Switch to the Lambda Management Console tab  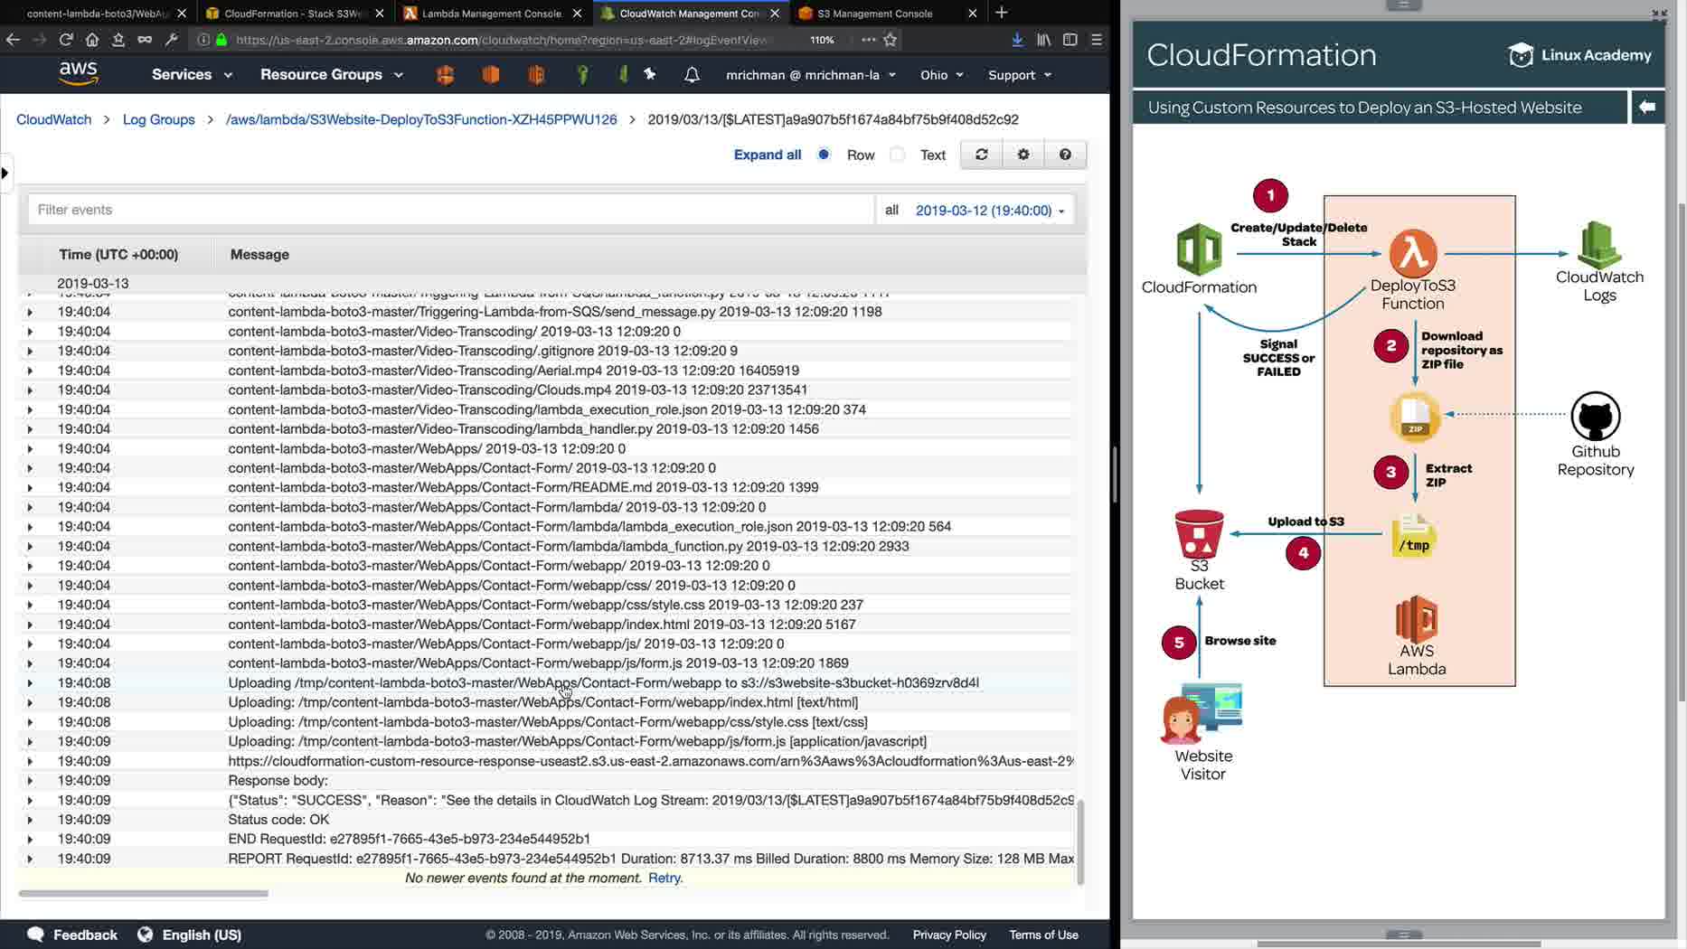[x=492, y=14]
